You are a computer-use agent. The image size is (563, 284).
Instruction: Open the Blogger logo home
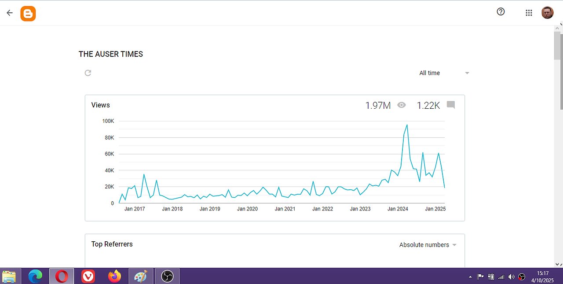(28, 14)
